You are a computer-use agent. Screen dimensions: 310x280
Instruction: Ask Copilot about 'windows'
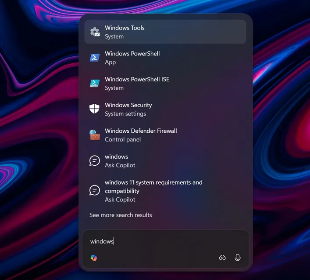(x=165, y=161)
